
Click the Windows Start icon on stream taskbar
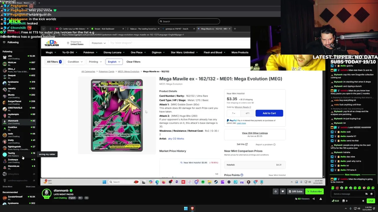click(104, 182)
